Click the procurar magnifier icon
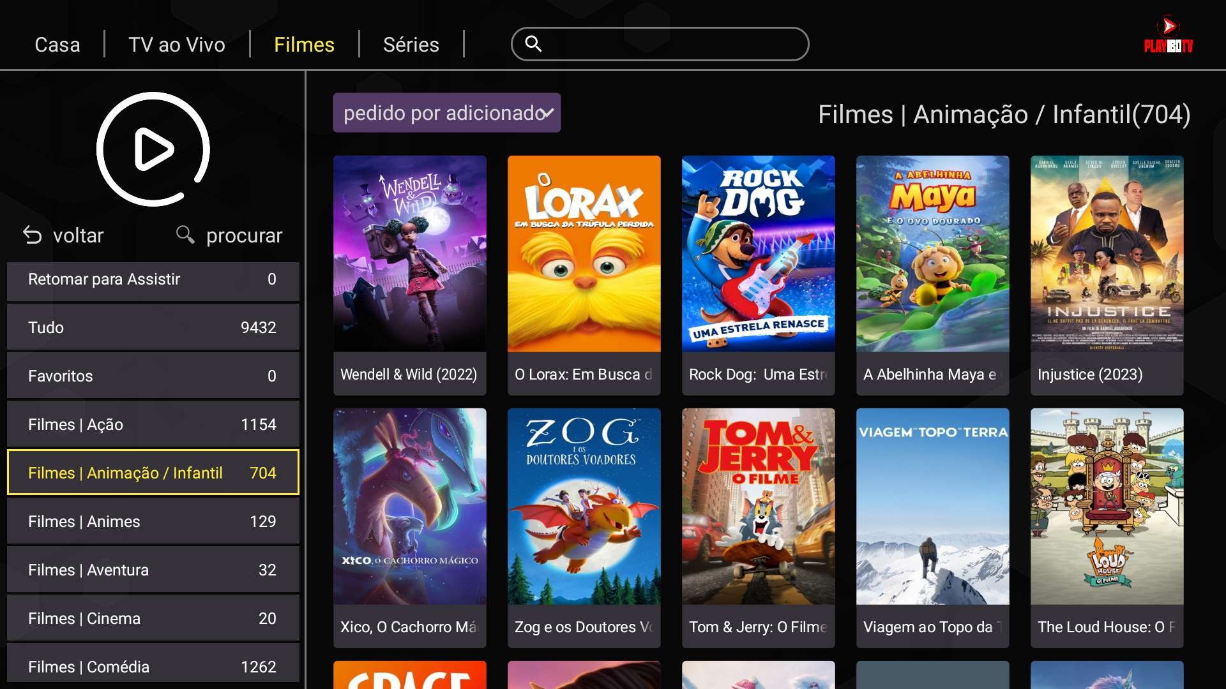This screenshot has height=689, width=1226. [185, 235]
